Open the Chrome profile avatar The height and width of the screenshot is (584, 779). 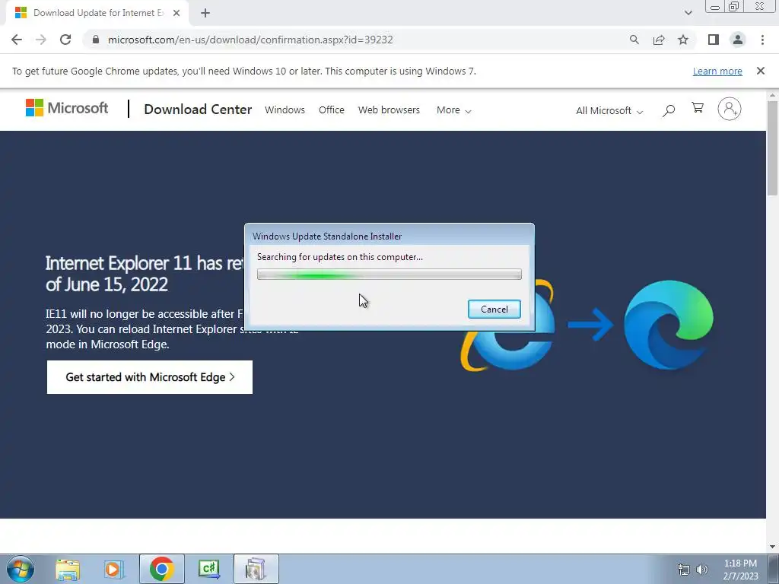pyautogui.click(x=738, y=40)
